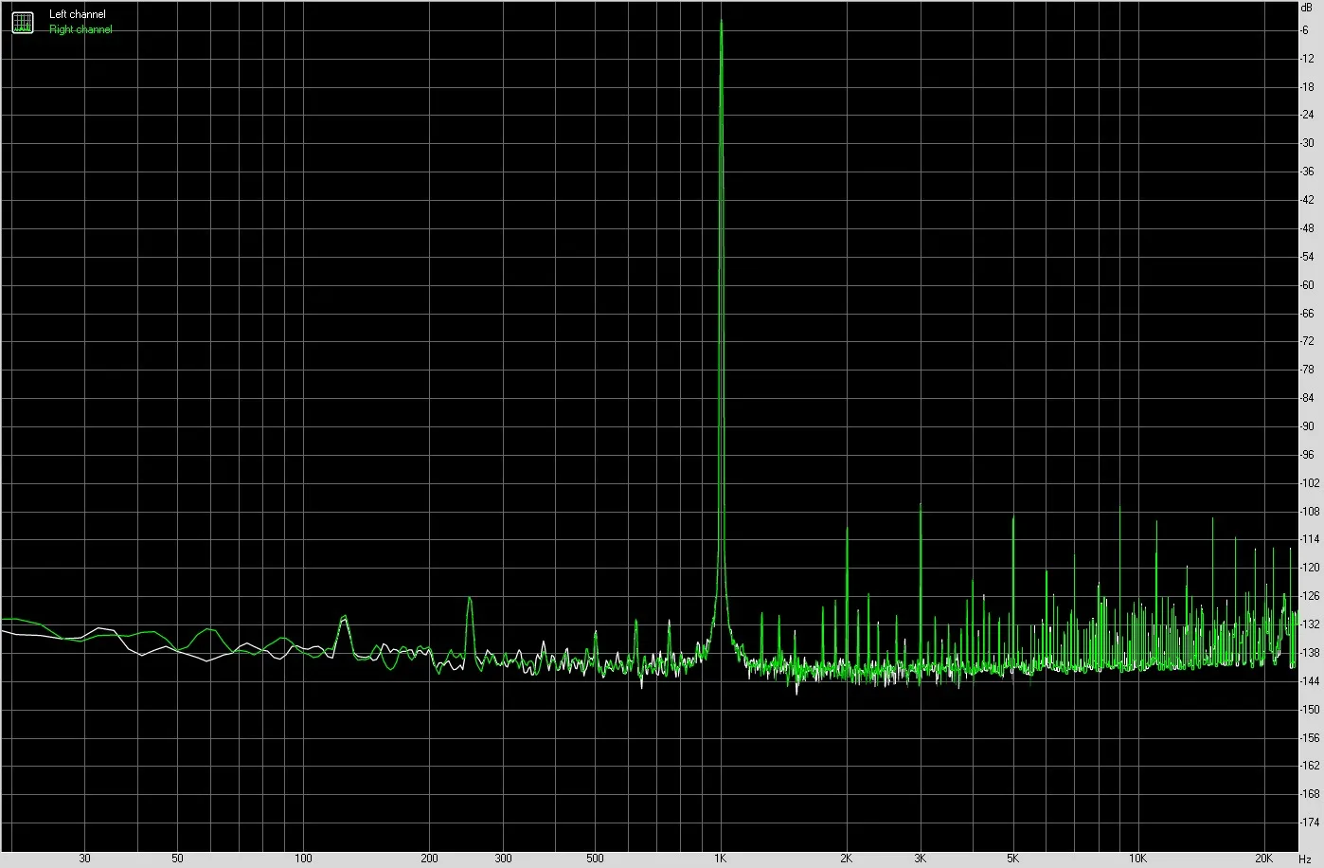Click the "-30" dB axis value

click(1307, 143)
